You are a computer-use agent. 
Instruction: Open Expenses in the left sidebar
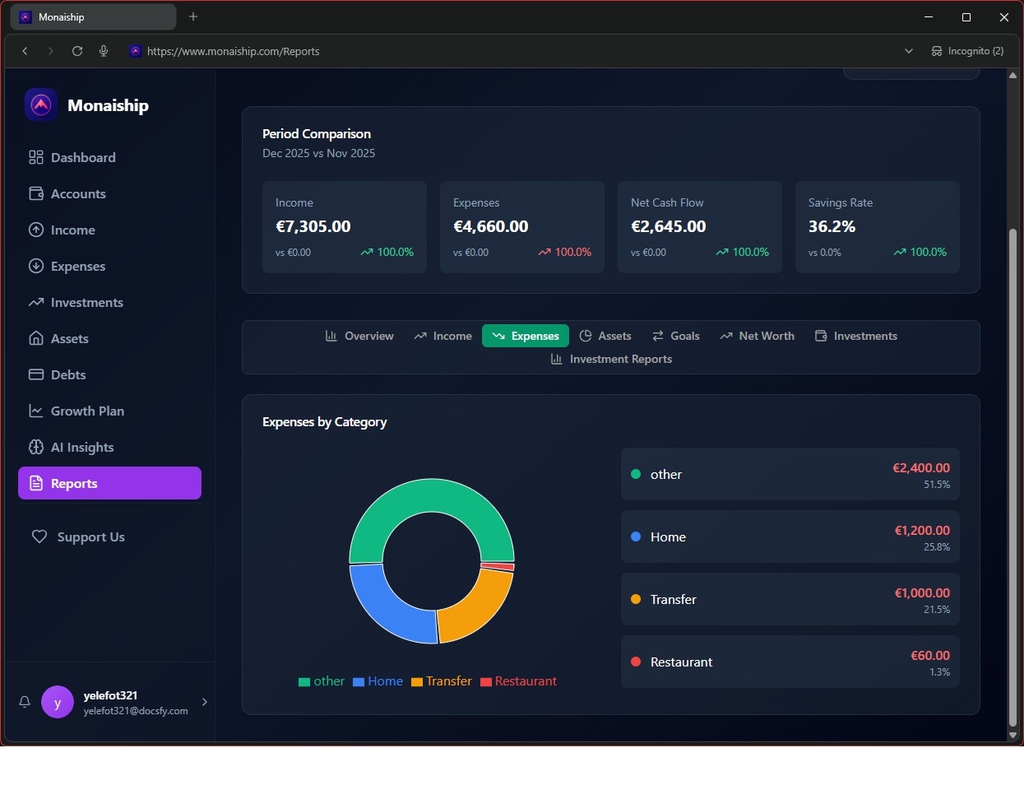click(x=109, y=266)
